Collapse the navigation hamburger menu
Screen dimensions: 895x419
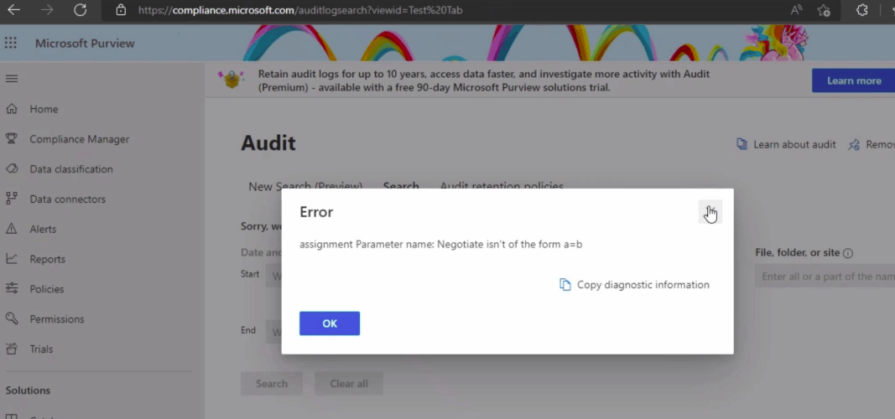point(12,78)
